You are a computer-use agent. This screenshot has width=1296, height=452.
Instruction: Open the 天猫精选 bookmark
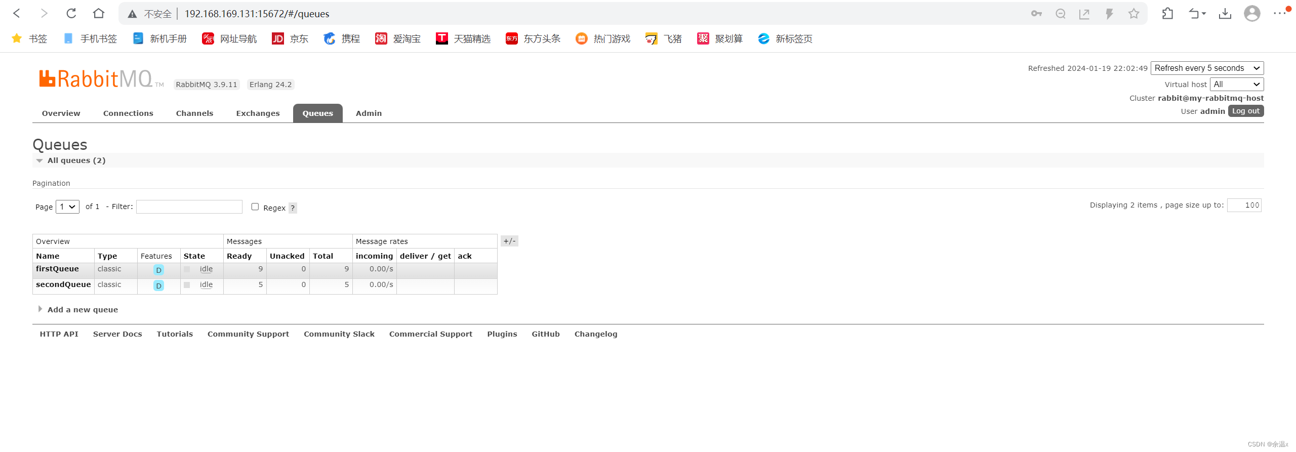pos(463,38)
